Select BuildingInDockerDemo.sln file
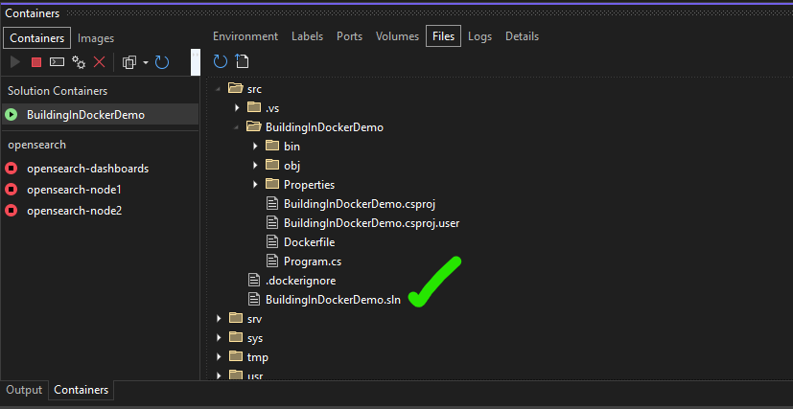 333,300
